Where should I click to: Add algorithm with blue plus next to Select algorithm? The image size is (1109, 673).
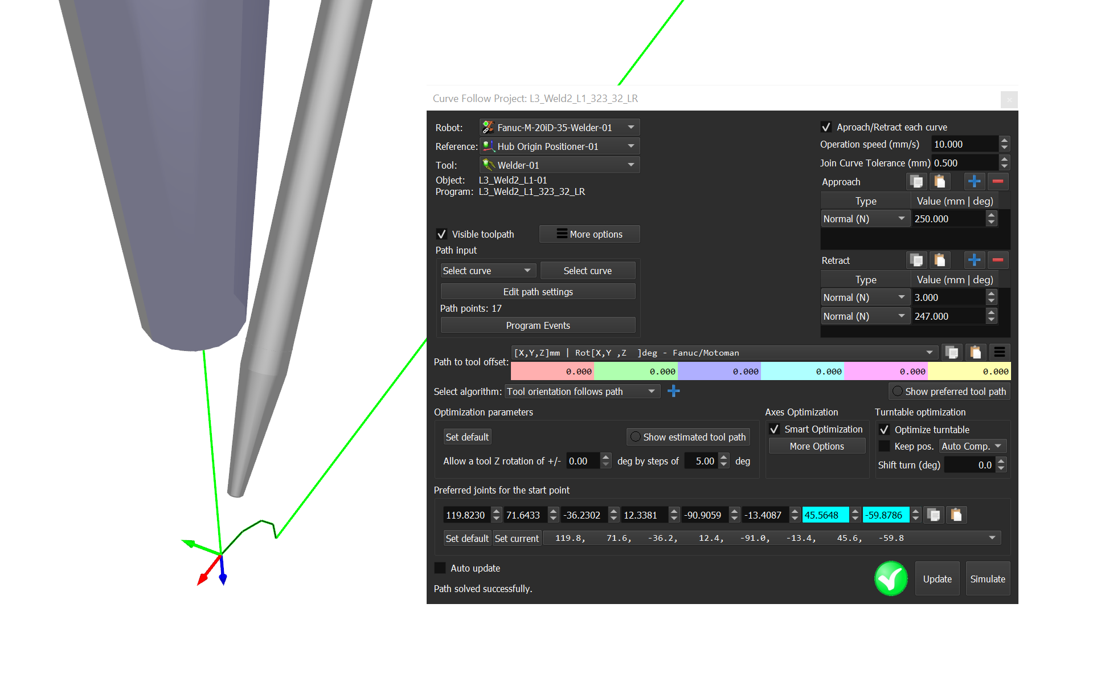coord(673,391)
